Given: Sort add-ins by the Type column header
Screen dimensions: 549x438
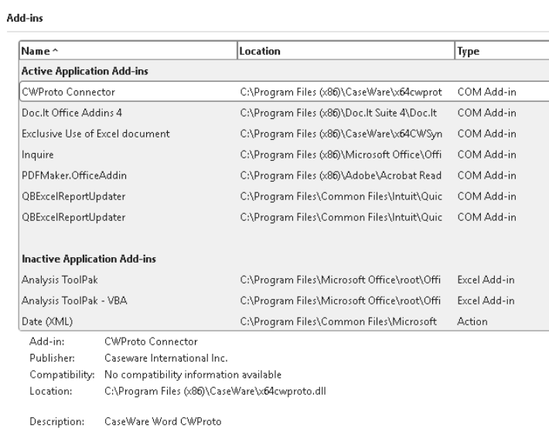Looking at the screenshot, I should coord(502,51).
